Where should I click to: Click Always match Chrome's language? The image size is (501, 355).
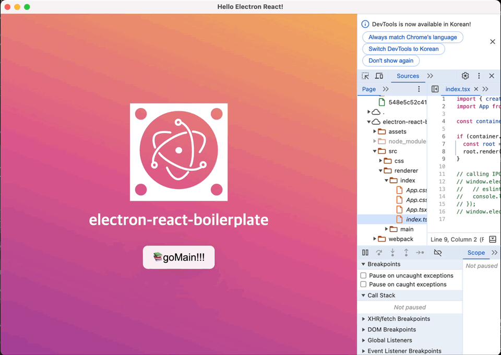point(412,37)
